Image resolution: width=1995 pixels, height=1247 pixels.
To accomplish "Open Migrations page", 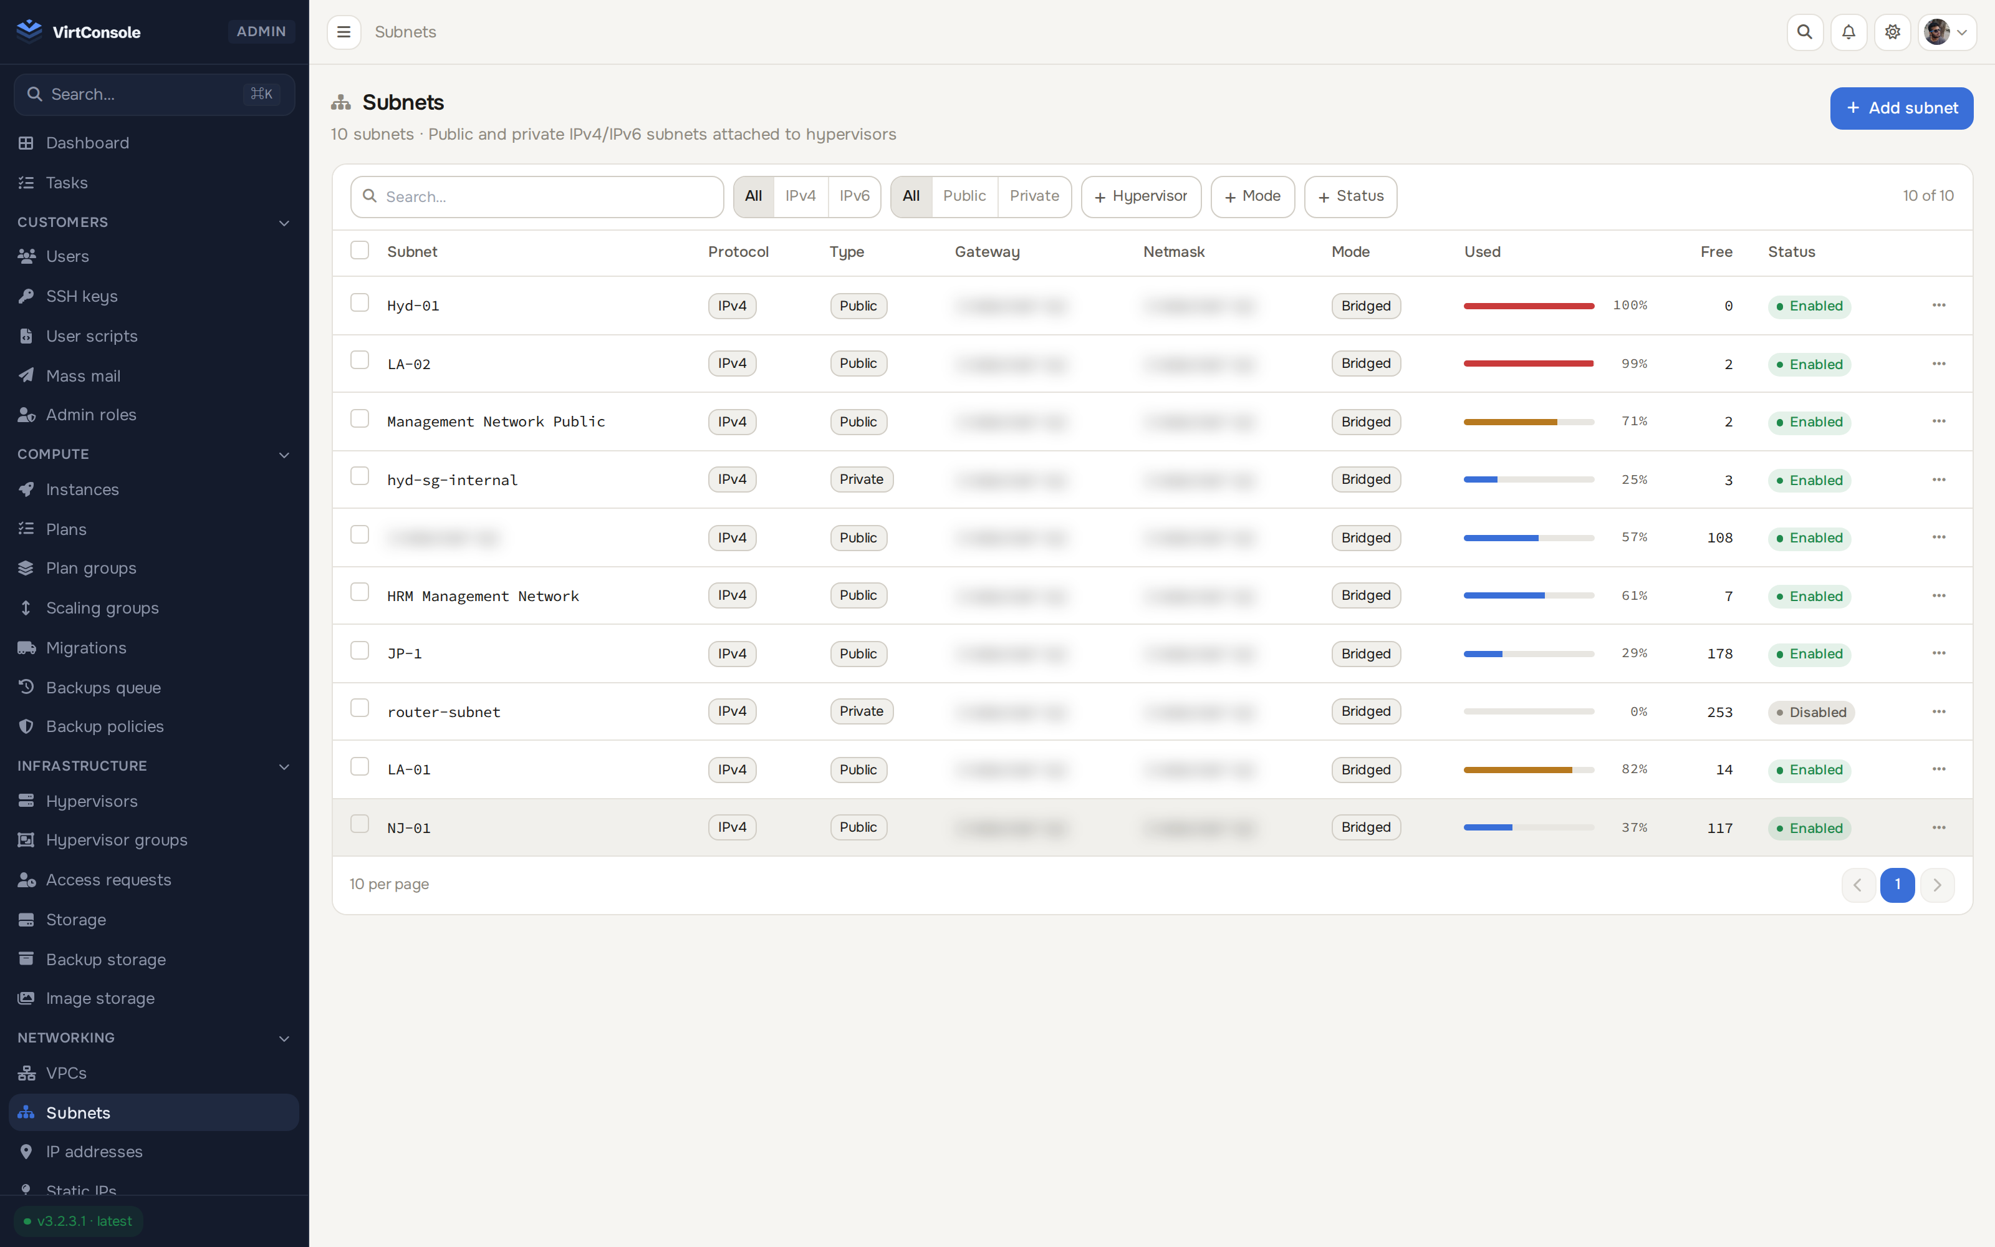I will tap(154, 647).
